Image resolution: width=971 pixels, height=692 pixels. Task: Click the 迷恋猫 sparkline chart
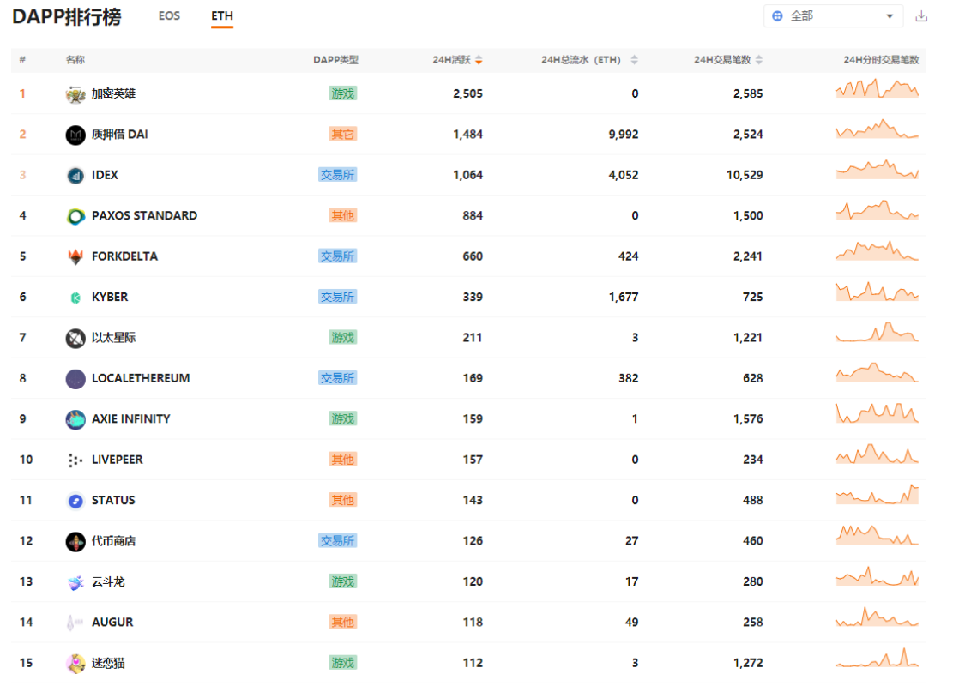click(877, 658)
